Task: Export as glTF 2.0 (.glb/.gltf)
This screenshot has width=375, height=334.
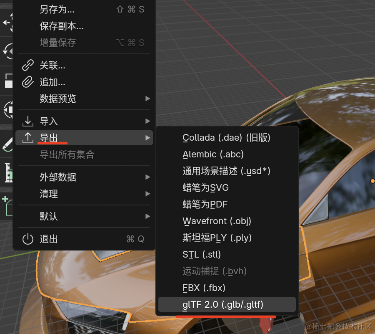Action: click(x=227, y=304)
